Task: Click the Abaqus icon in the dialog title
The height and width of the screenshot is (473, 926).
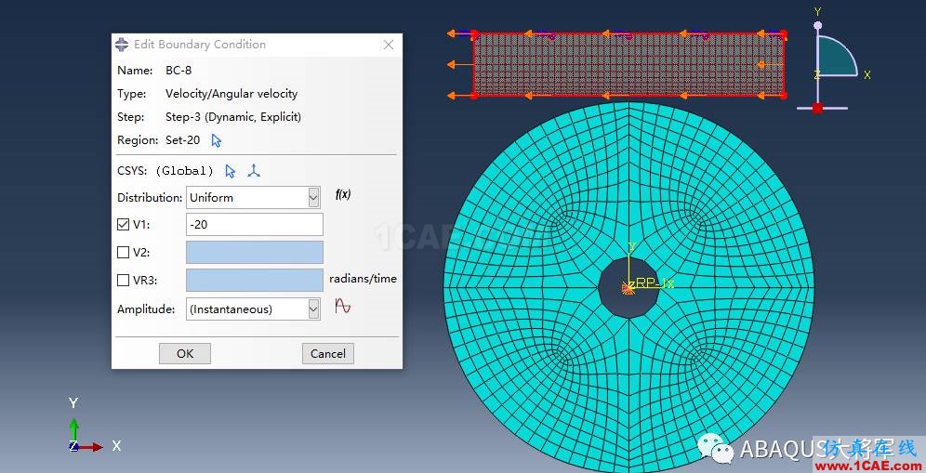Action: [122, 45]
